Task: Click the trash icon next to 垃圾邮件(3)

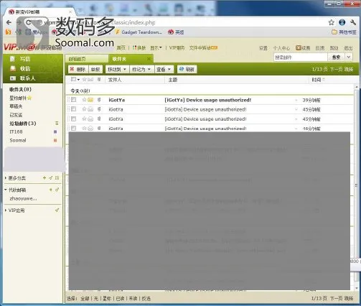Action: point(57,124)
